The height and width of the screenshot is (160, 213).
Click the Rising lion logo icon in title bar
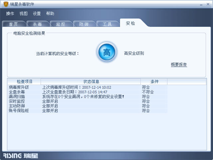pyautogui.click(x=6, y=4)
